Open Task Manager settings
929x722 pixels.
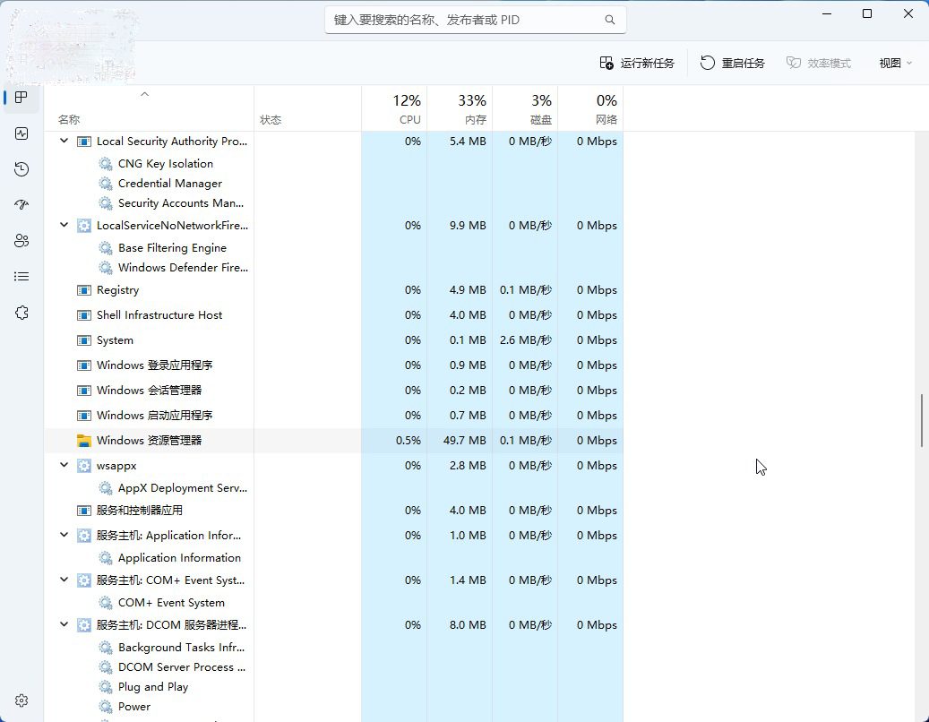[x=21, y=700]
